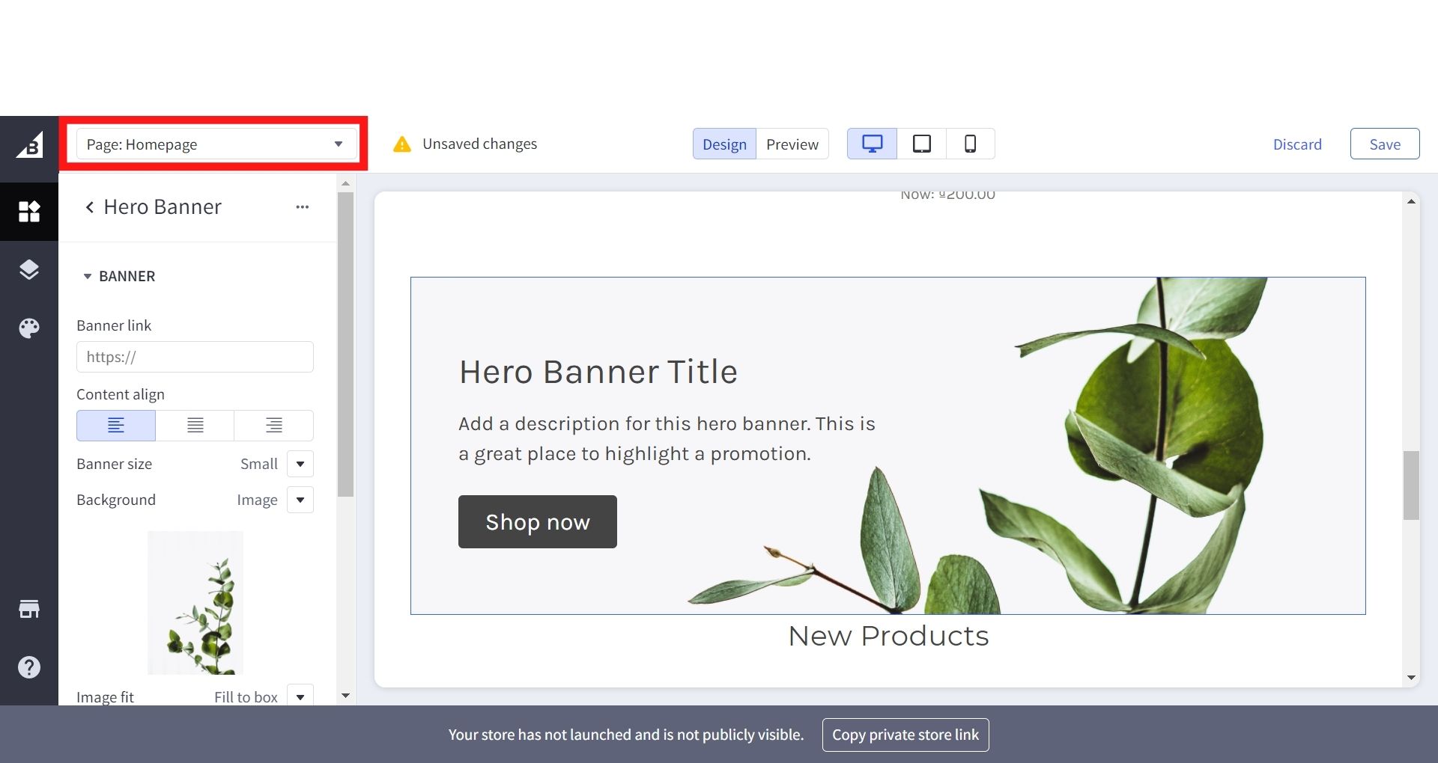Image resolution: width=1438 pixels, height=763 pixels.
Task: Open Theme Styles palette icon
Action: pyautogui.click(x=29, y=328)
